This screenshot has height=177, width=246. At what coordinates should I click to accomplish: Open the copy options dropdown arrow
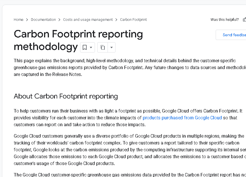pyautogui.click(x=112, y=47)
